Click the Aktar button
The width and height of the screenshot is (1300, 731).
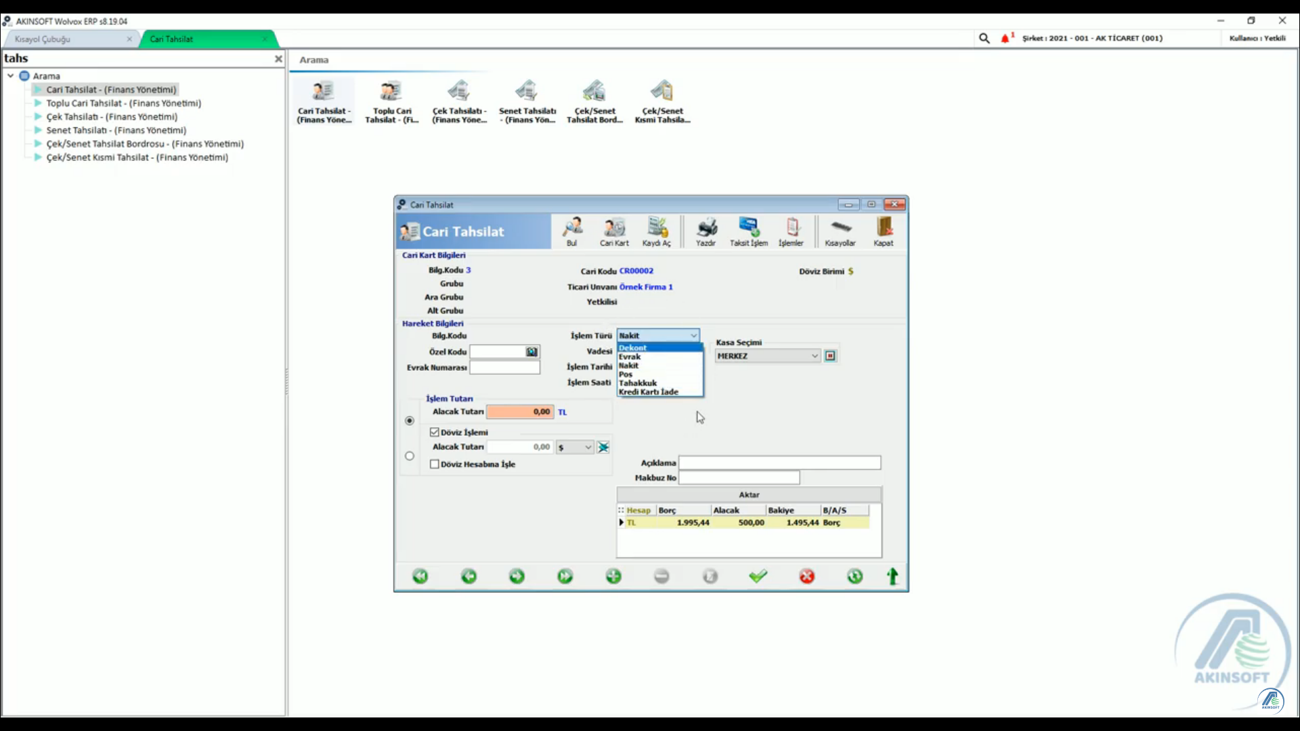tap(749, 495)
